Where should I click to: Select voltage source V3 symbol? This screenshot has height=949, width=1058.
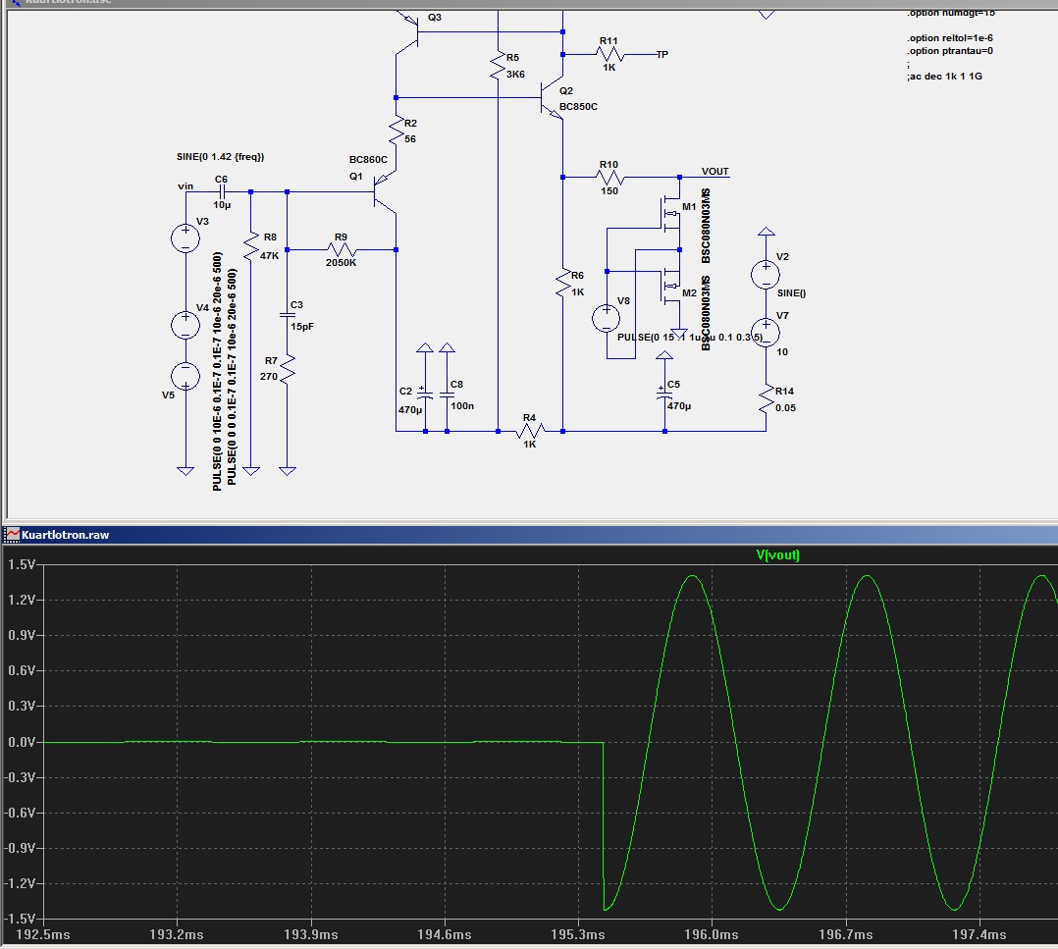(185, 238)
